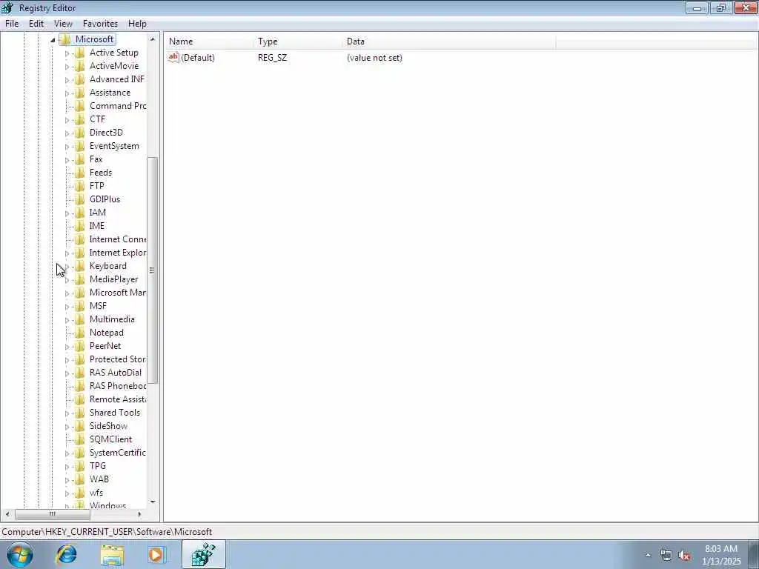Viewport: 759px width, 569px height.
Task: Open Windows Explorer from taskbar
Action: tap(112, 555)
